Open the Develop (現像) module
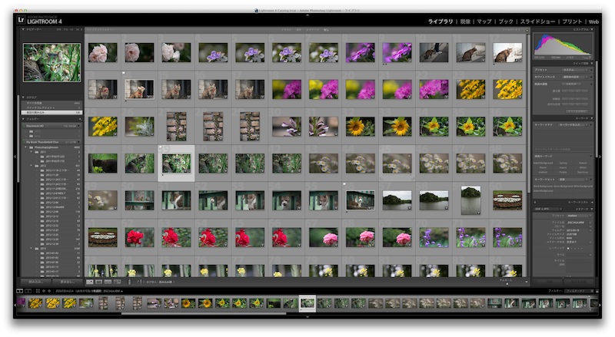Viewport: 615px width, 337px height. (x=465, y=21)
